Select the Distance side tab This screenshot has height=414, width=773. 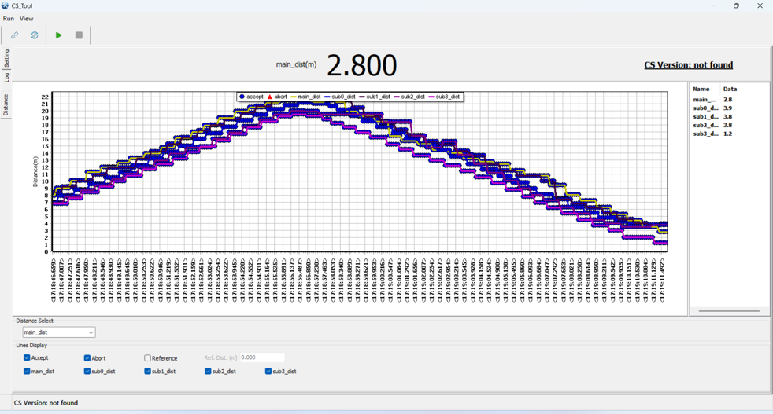click(6, 104)
